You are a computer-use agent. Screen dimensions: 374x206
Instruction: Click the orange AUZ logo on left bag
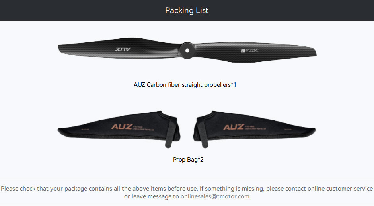click(122, 127)
